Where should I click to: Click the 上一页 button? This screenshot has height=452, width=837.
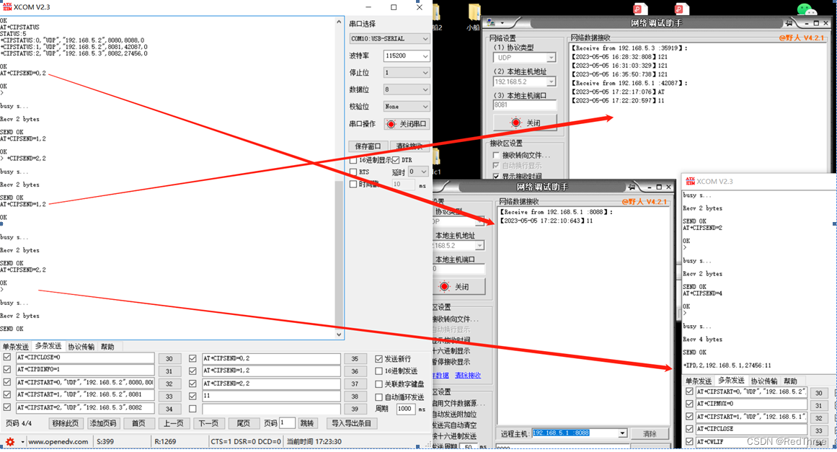(174, 423)
